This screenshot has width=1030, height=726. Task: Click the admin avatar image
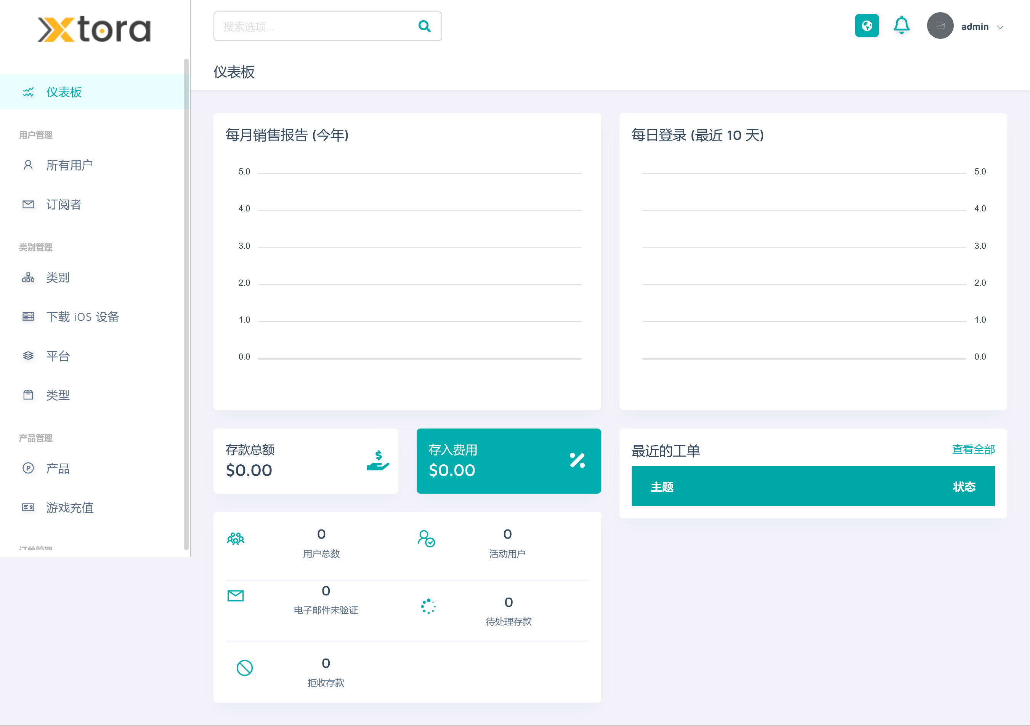pyautogui.click(x=940, y=26)
